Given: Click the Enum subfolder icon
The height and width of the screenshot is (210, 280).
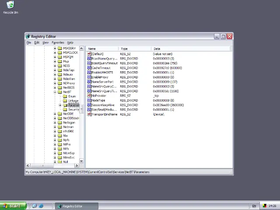Looking at the screenshot, I should click(65, 96).
